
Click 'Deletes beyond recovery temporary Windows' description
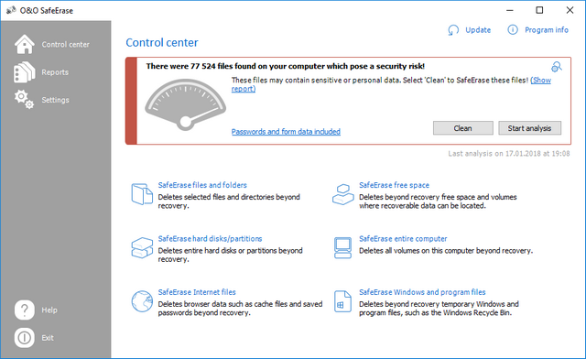(439, 308)
